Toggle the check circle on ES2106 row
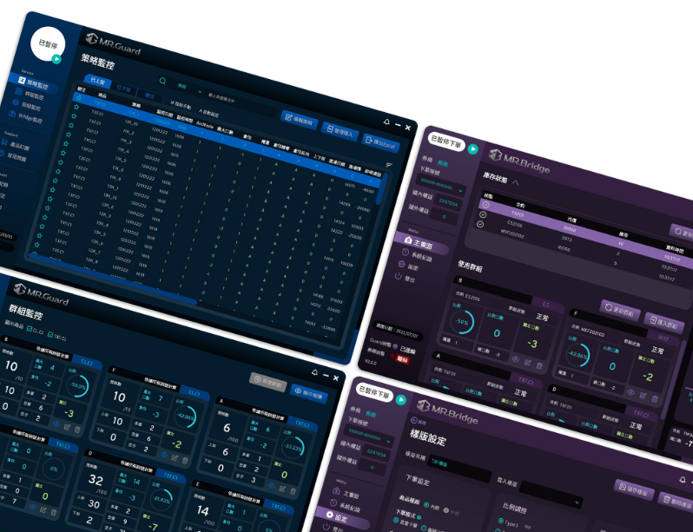This screenshot has width=693, height=532. 483,214
